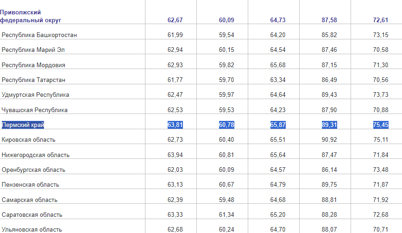402x233 pixels.
Task: Select the Кировская область row label
Action: [x=29, y=140]
